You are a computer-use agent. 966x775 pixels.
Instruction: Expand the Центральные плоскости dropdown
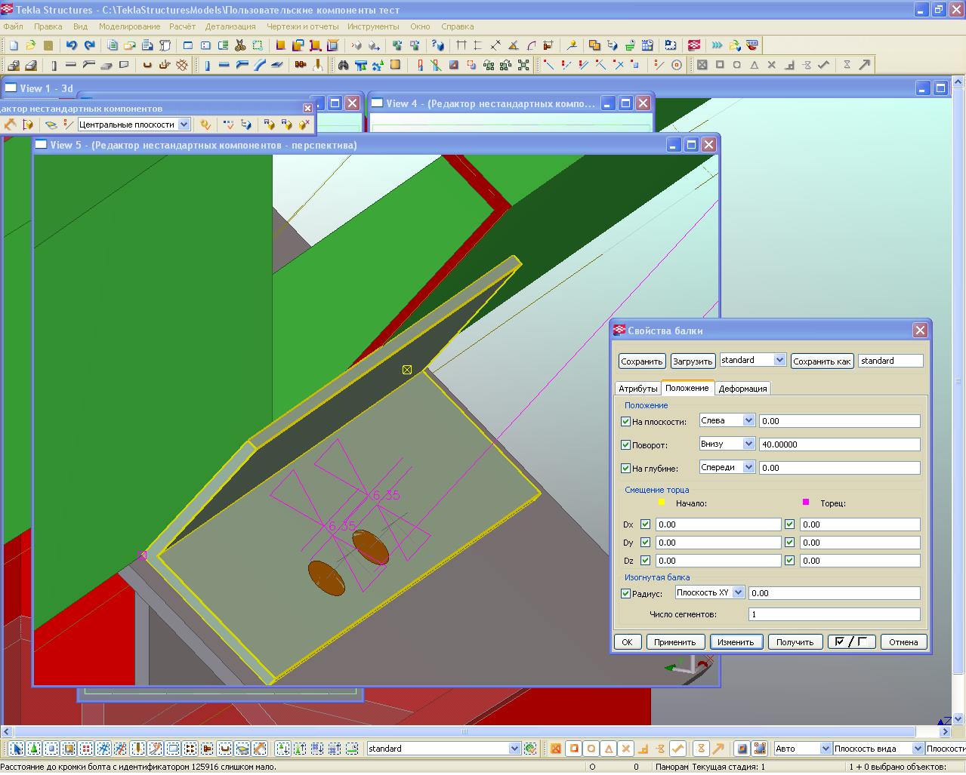pyautogui.click(x=184, y=125)
